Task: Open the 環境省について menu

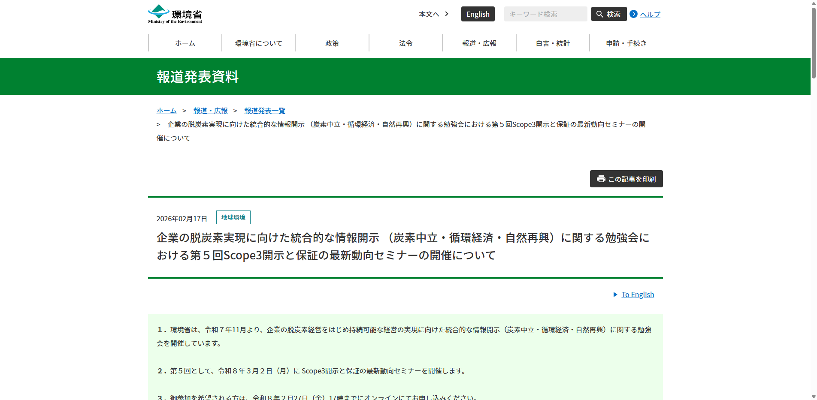Action: click(x=258, y=43)
